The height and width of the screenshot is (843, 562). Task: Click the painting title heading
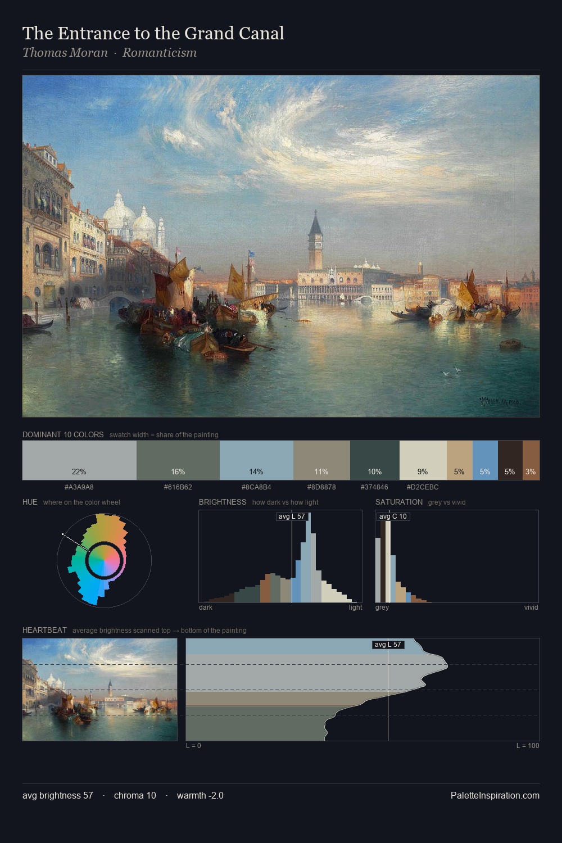[x=153, y=34]
